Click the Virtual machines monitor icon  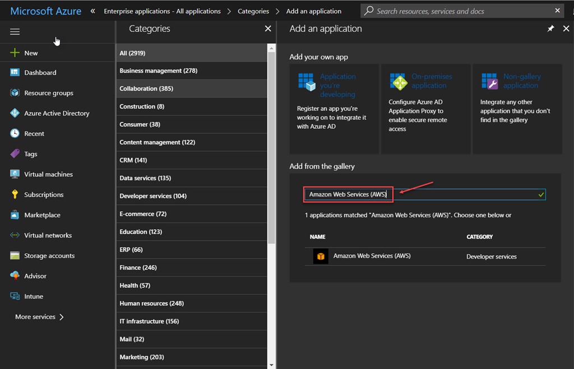15,174
